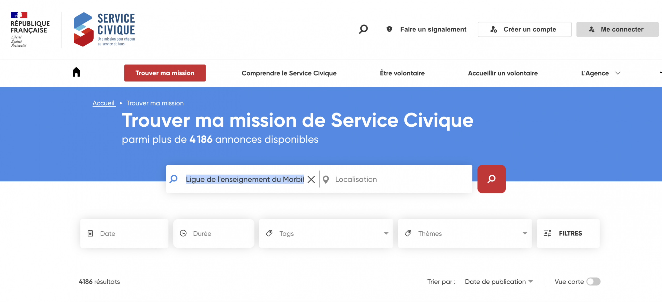Click the location pin icon
The height and width of the screenshot is (302, 662).
pyautogui.click(x=326, y=179)
